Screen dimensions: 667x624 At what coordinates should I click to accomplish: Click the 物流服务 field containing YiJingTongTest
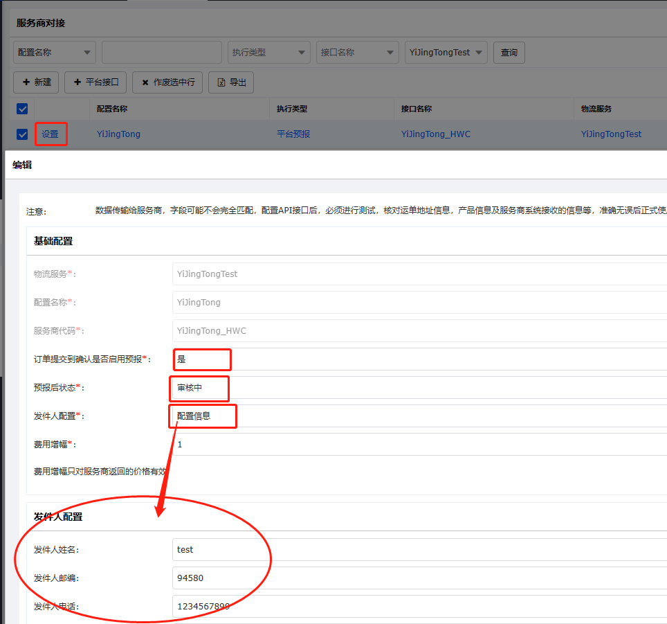click(419, 274)
